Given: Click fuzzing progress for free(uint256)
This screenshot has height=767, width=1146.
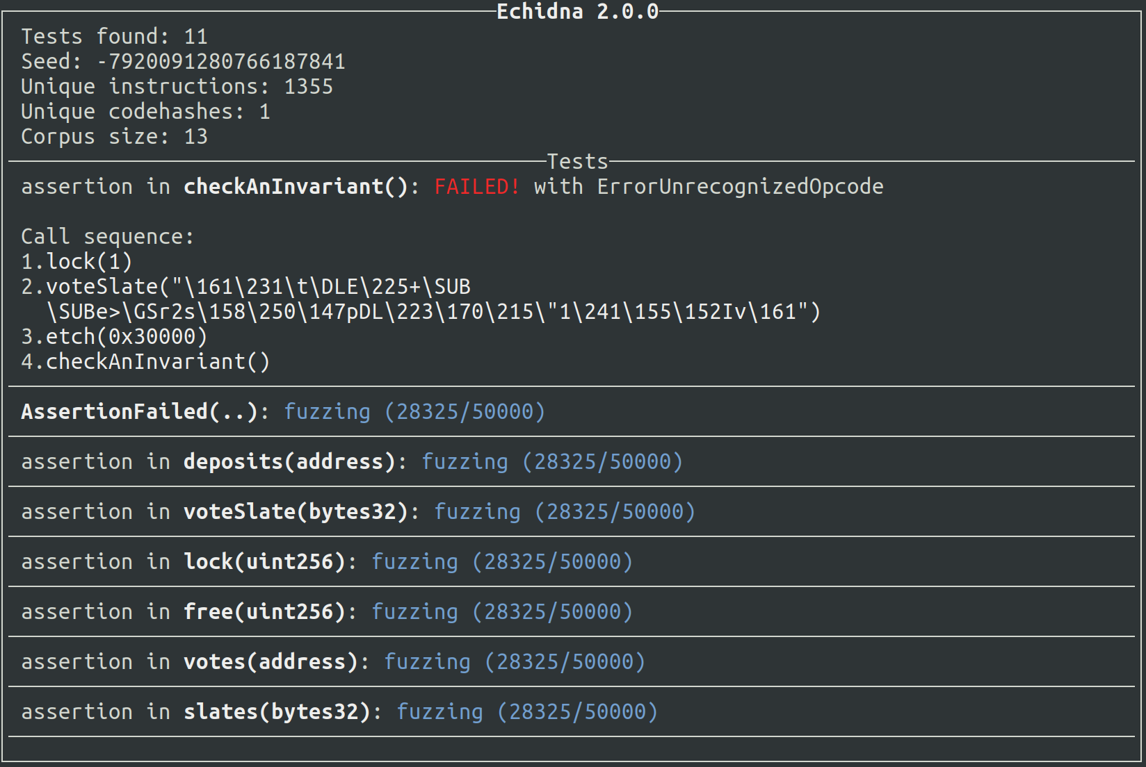Looking at the screenshot, I should coord(502,612).
